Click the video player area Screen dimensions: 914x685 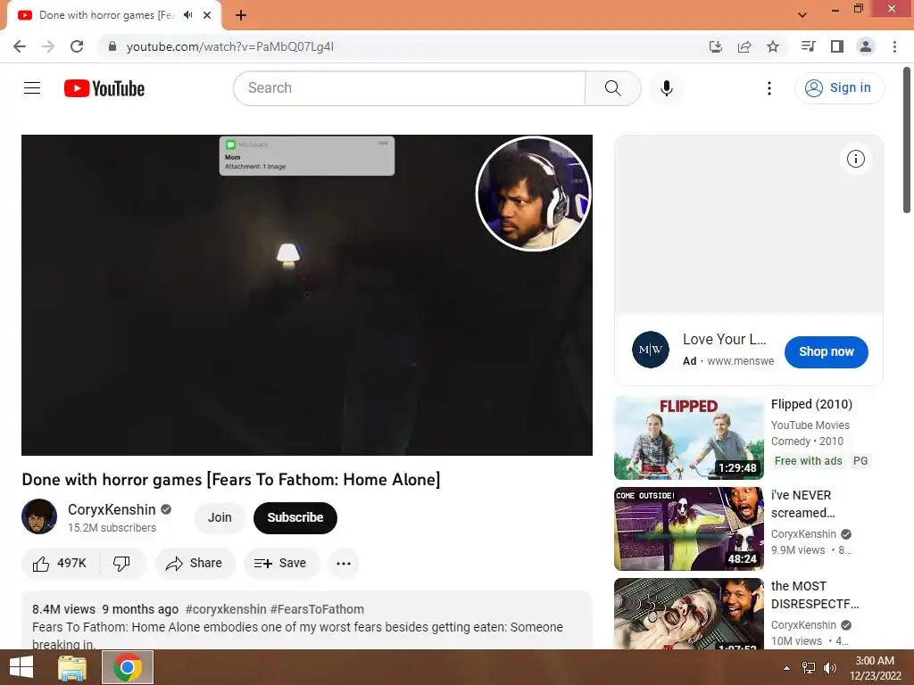click(x=307, y=295)
